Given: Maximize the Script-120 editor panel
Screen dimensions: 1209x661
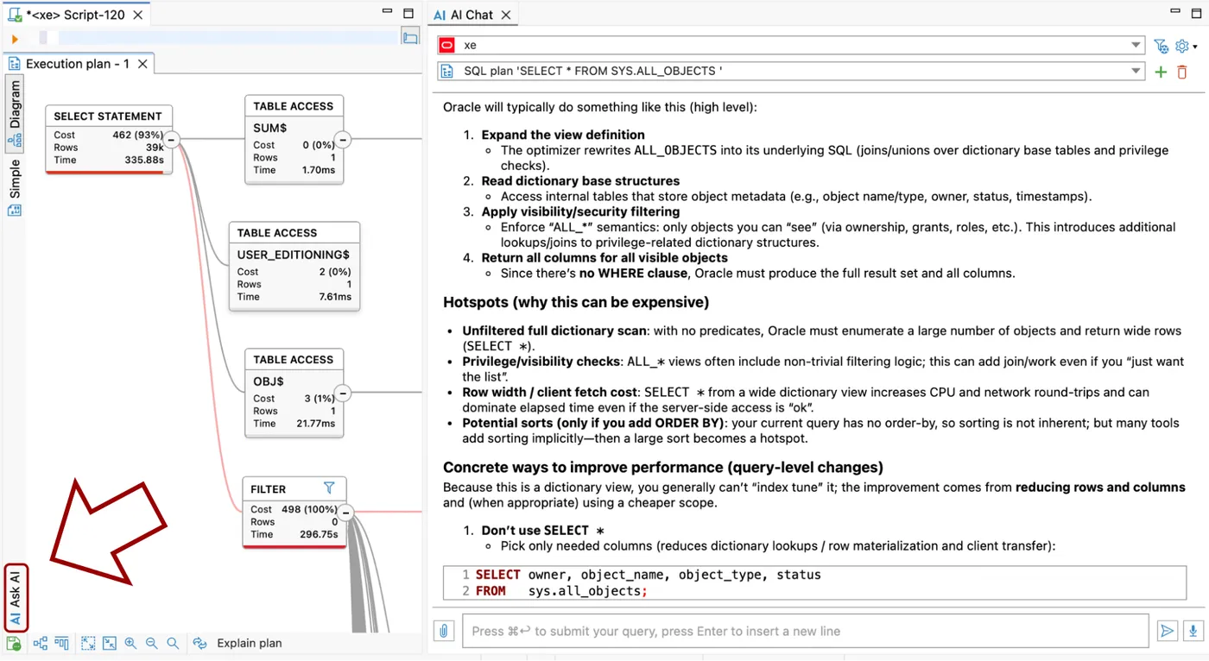Looking at the screenshot, I should (408, 12).
